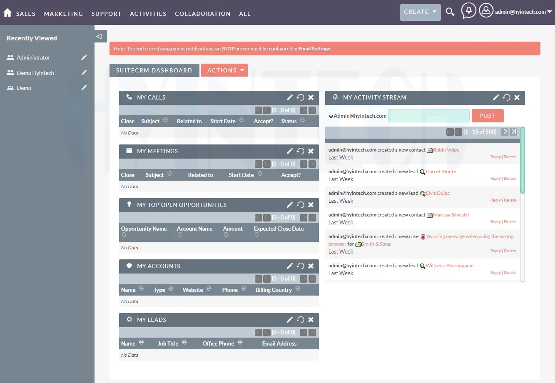Screen dimensions: 555x383
Task: Refresh the My Meetings dashlet
Action: tap(301, 151)
